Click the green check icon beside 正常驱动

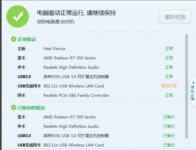pyautogui.click(x=13, y=39)
